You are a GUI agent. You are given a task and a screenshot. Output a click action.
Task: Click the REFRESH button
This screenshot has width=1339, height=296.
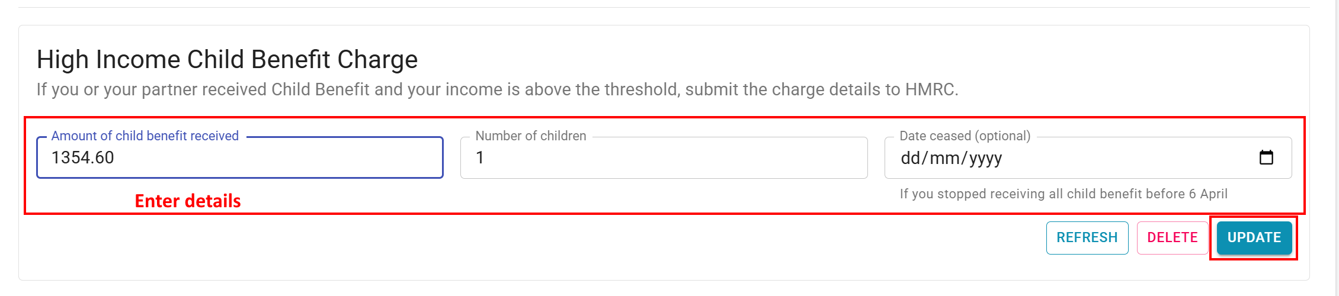click(1087, 237)
